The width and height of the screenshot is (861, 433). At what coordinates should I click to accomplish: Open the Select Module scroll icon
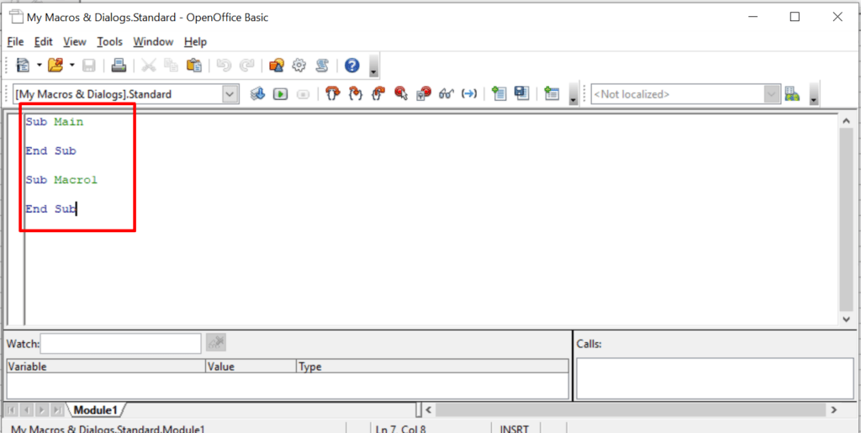coord(322,66)
